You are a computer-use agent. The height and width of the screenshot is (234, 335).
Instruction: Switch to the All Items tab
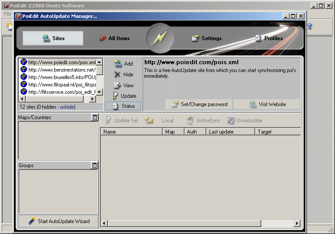[x=114, y=38]
